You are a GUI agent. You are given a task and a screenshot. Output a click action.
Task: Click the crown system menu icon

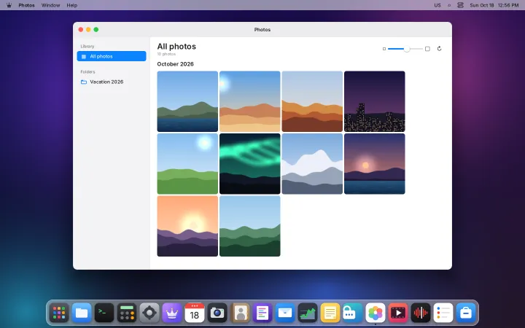pyautogui.click(x=9, y=5)
